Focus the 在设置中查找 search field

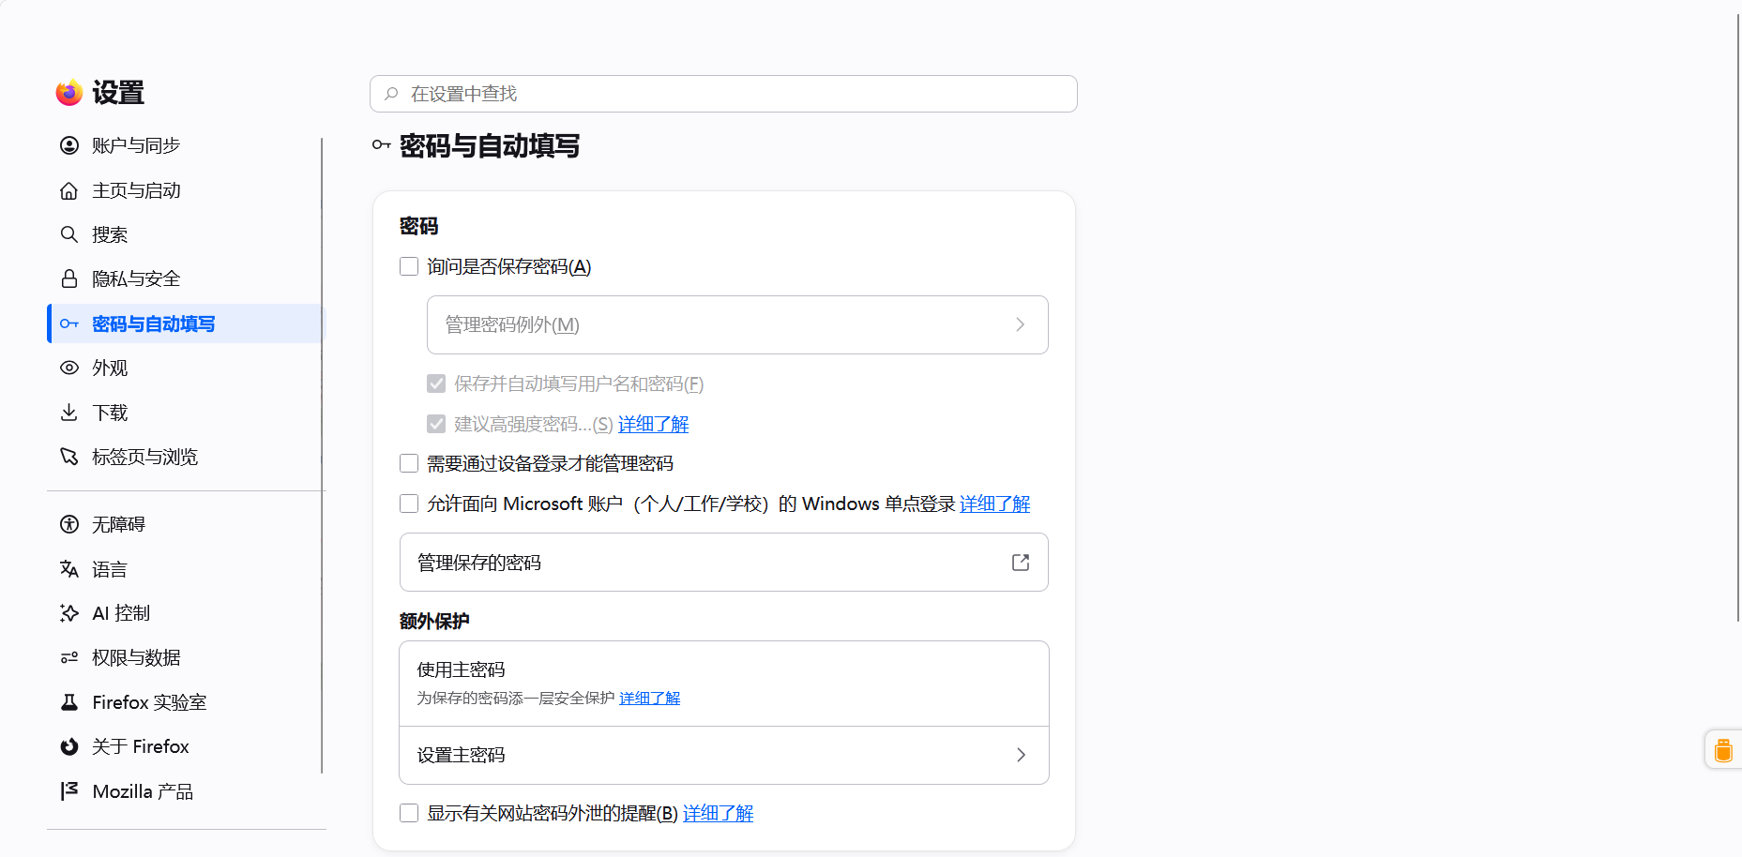coord(723,94)
